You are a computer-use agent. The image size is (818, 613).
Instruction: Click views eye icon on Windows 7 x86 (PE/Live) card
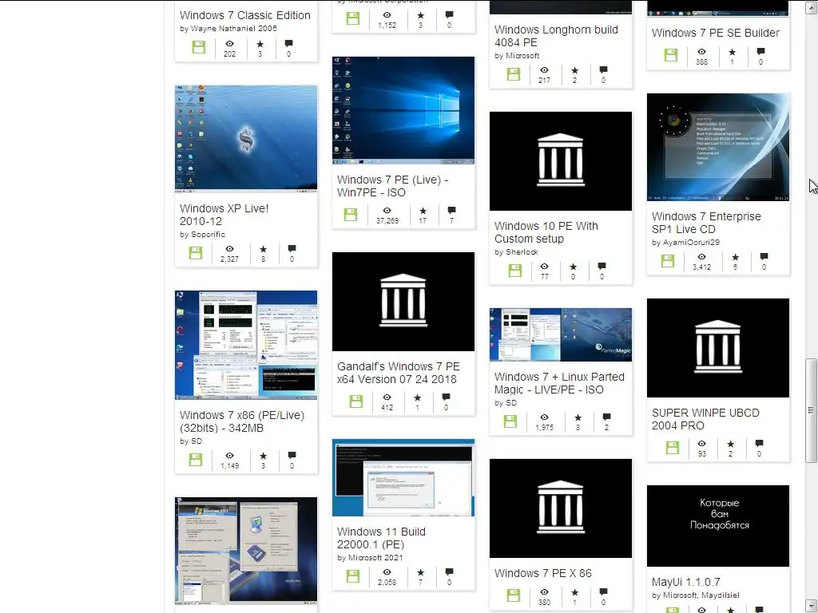pyautogui.click(x=229, y=456)
